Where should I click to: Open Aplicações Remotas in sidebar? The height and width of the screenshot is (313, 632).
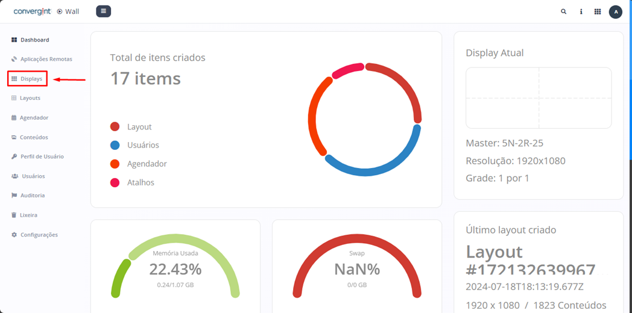tap(46, 59)
